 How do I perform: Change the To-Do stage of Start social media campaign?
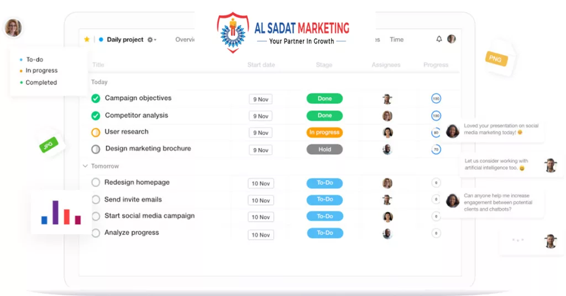325,216
